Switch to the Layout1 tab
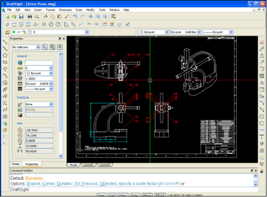The width and height of the screenshot is (267, 197). (88, 165)
